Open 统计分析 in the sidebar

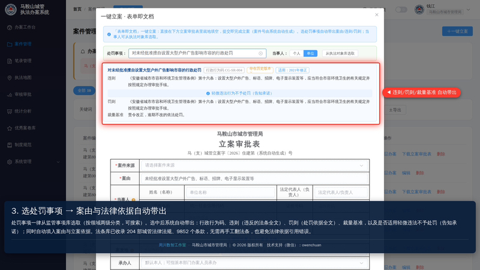[23, 111]
